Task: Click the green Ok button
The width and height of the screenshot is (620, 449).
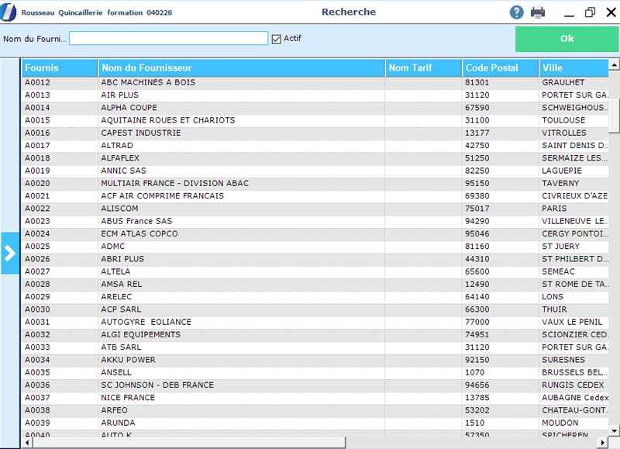Action: point(567,39)
